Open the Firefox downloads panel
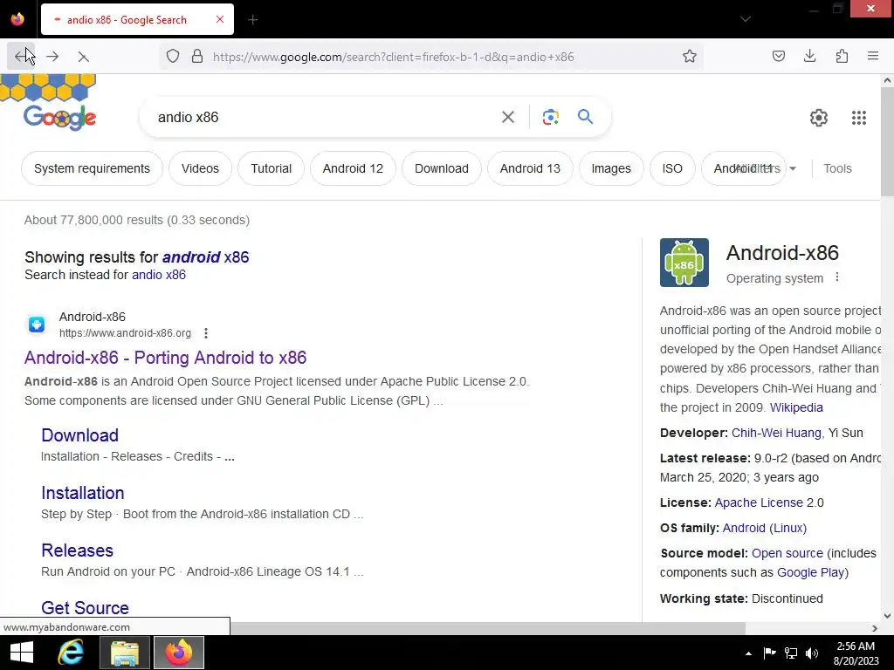The height and width of the screenshot is (670, 894). [809, 57]
